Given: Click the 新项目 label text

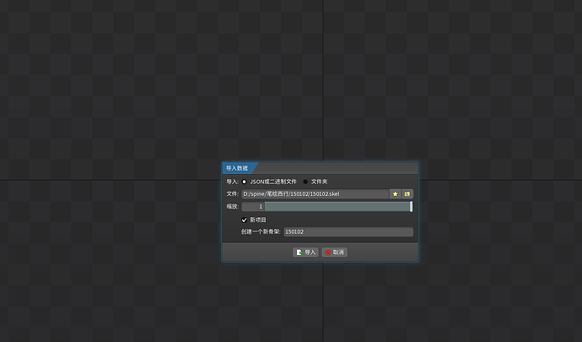Looking at the screenshot, I should click(258, 220).
